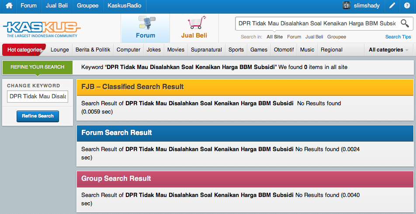The image size is (416, 214).
Task: Open KaskusRadio in top bar
Action: [125, 6]
